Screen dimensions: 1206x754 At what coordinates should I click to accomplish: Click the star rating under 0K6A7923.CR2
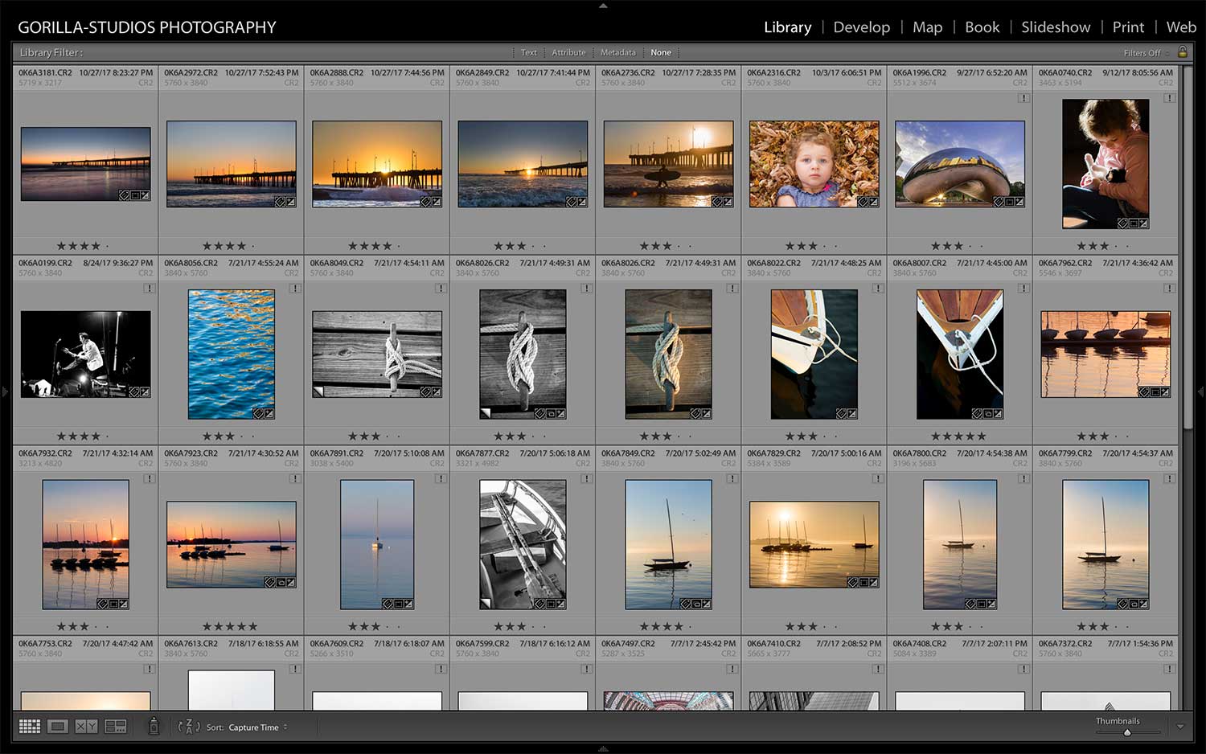[x=230, y=626]
